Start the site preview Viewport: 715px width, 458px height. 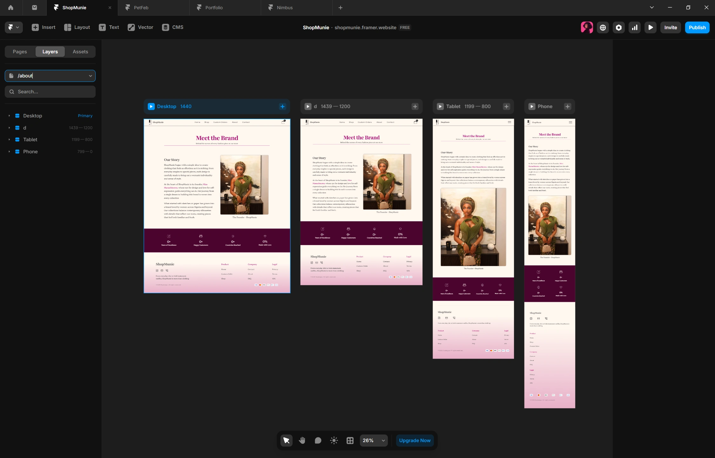coord(650,27)
